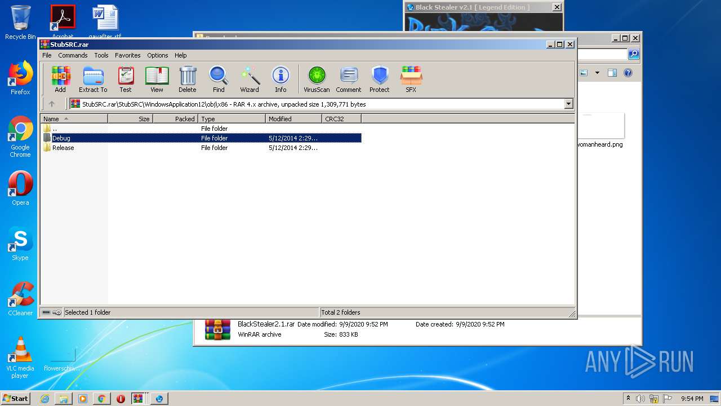
Task: Click the Delete toolbar icon
Action: coord(188,79)
